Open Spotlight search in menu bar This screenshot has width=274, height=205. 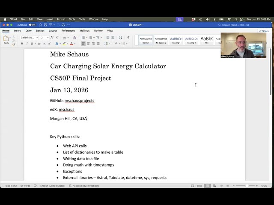(236, 19)
